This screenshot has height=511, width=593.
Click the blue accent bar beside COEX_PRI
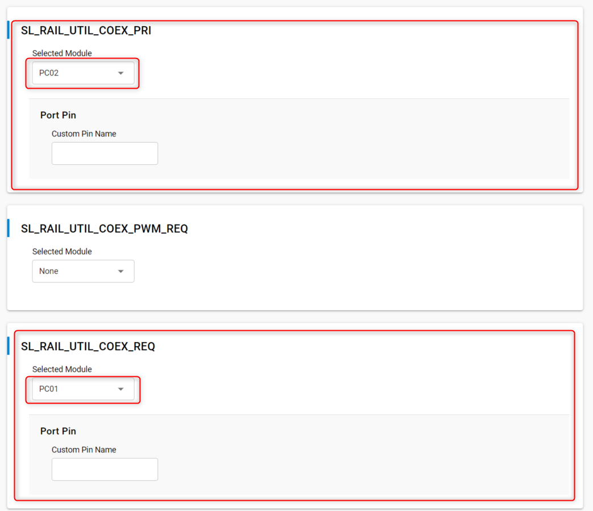point(9,30)
